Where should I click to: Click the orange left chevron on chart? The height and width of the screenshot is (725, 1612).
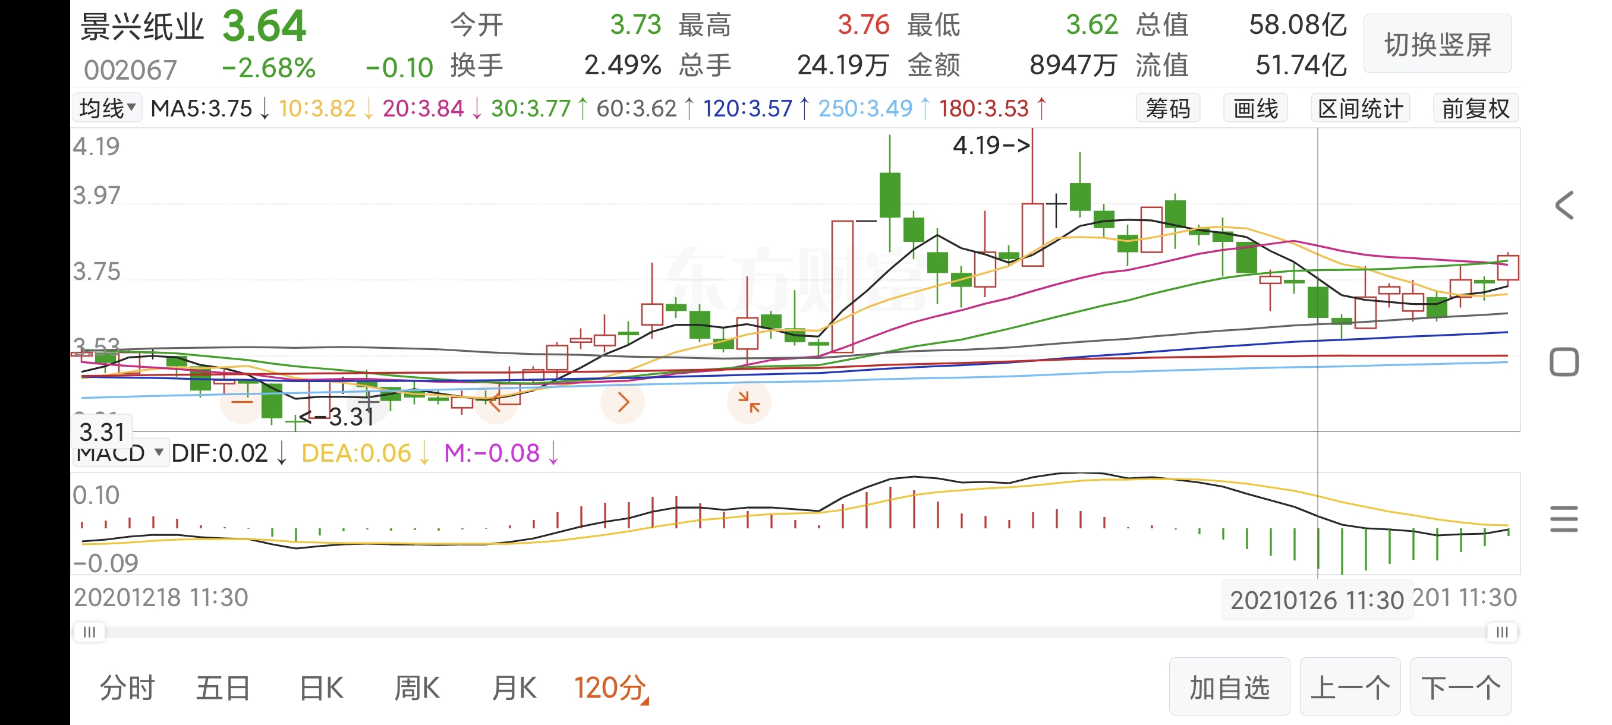496,402
